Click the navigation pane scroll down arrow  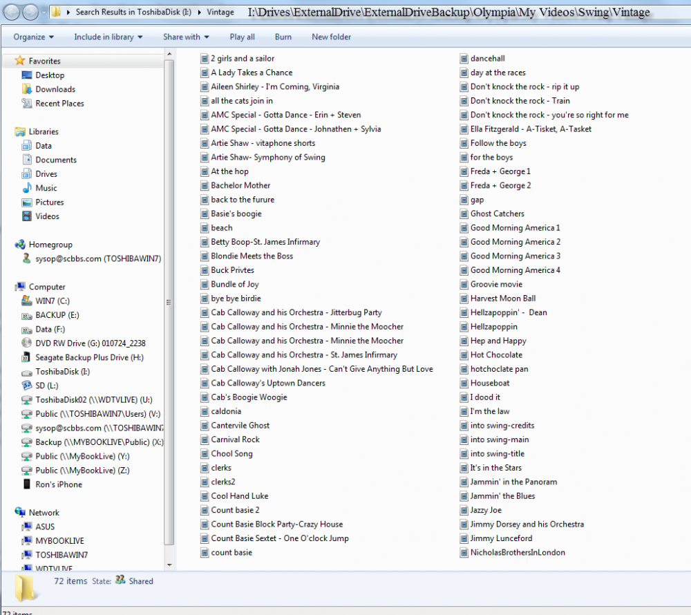click(x=169, y=565)
